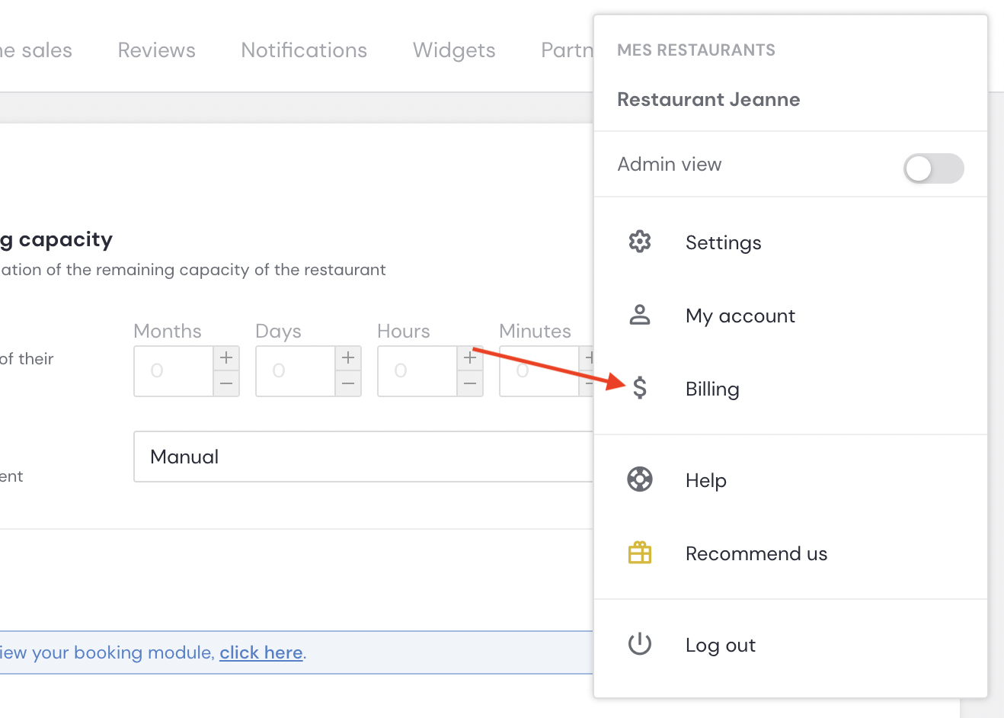
Task: Increment Months using the plus icon
Action: (225, 357)
